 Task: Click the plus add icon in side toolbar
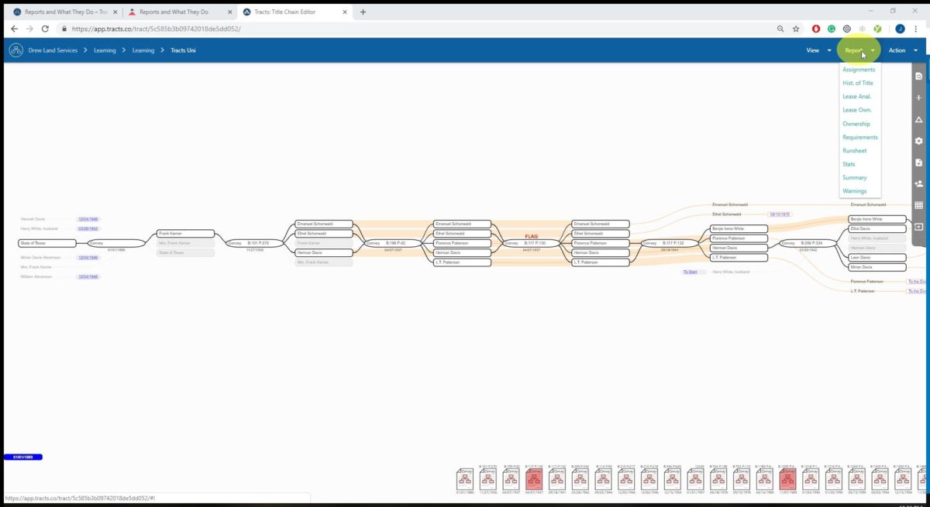point(919,98)
